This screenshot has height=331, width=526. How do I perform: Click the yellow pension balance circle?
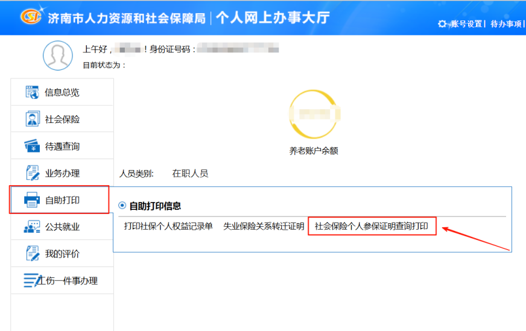pyautogui.click(x=314, y=115)
